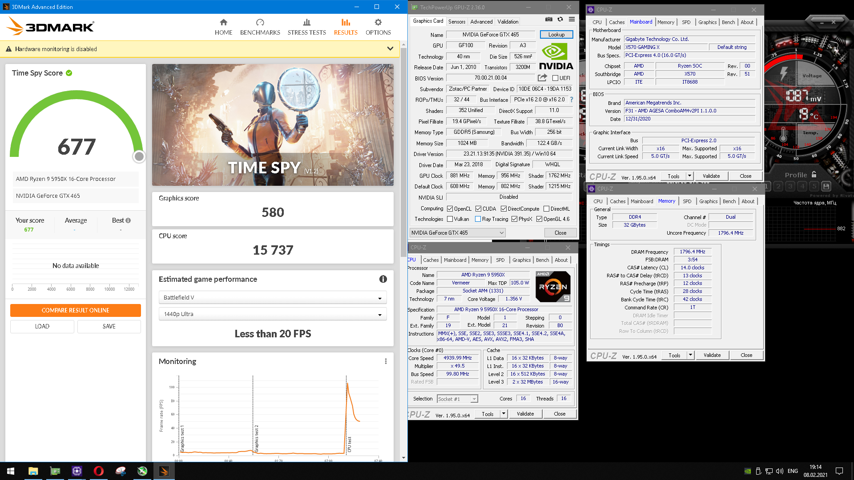Toggle the DirectCompute checkbox
The image size is (854, 480).
(504, 209)
